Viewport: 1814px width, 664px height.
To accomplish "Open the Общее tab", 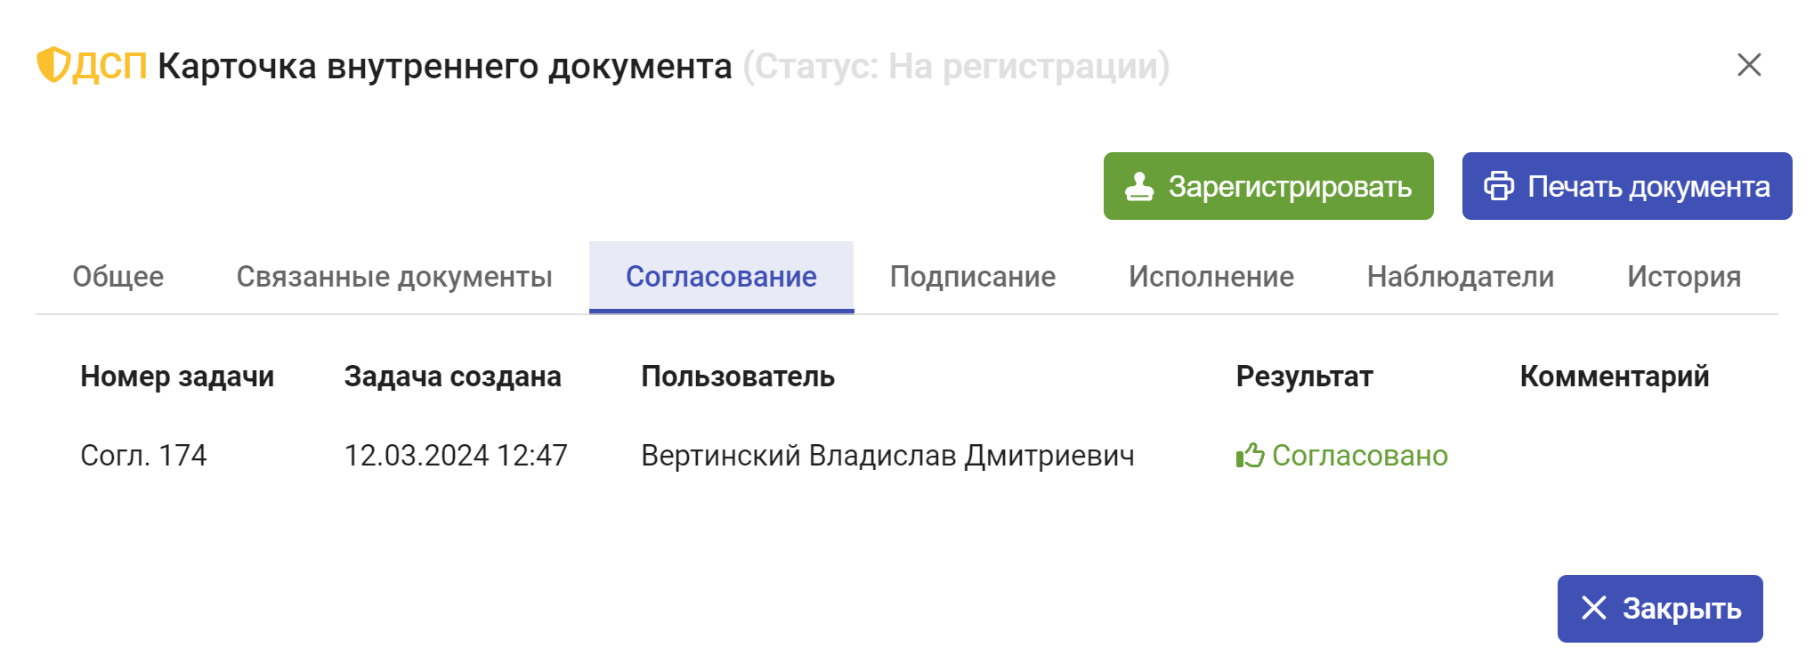I will [x=117, y=277].
